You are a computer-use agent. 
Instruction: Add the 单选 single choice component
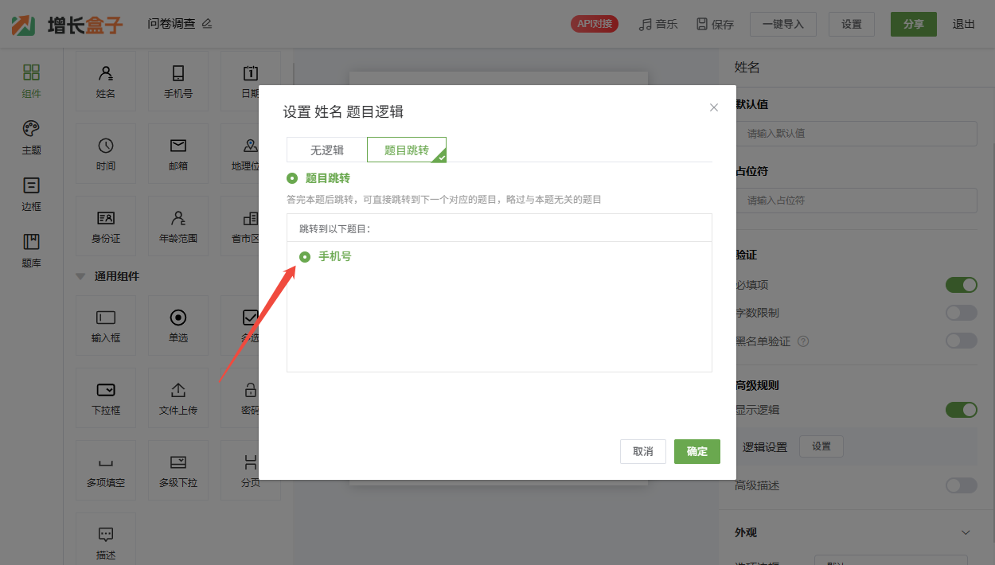point(178,325)
